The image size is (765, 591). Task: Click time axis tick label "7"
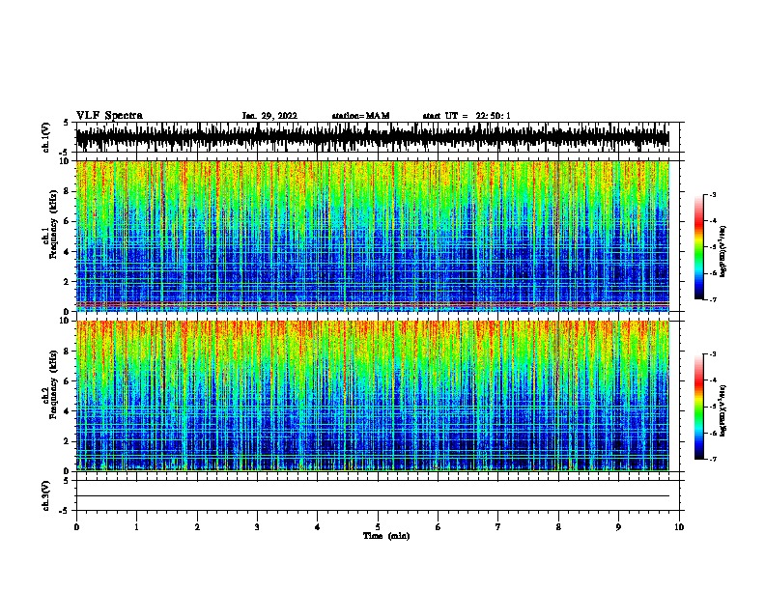(x=497, y=527)
